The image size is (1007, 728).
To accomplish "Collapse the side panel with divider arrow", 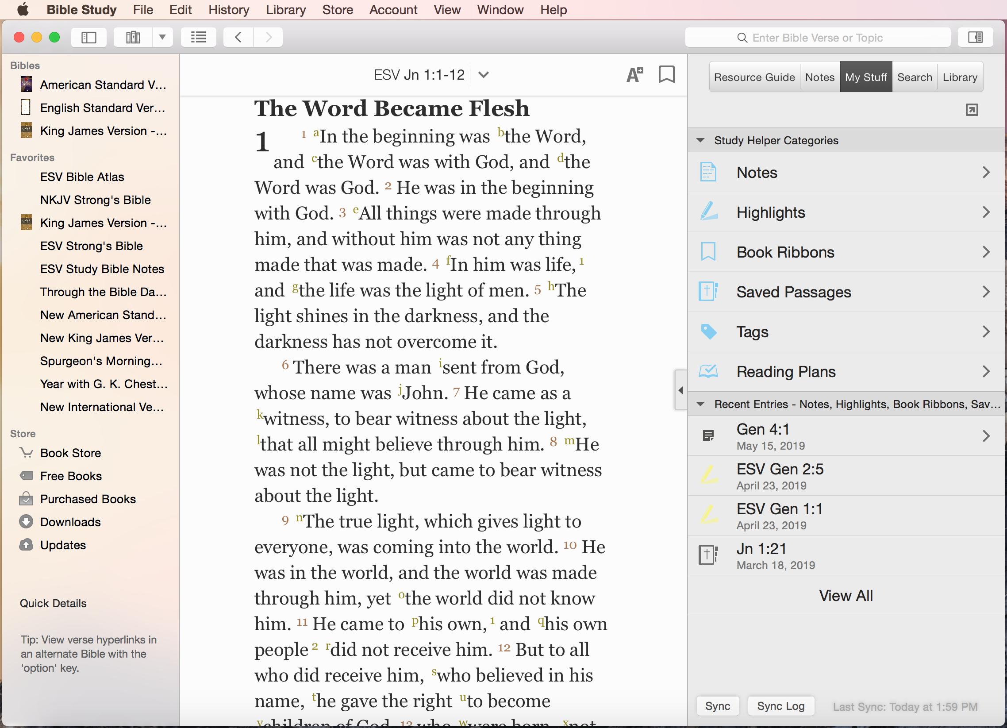I will click(680, 390).
